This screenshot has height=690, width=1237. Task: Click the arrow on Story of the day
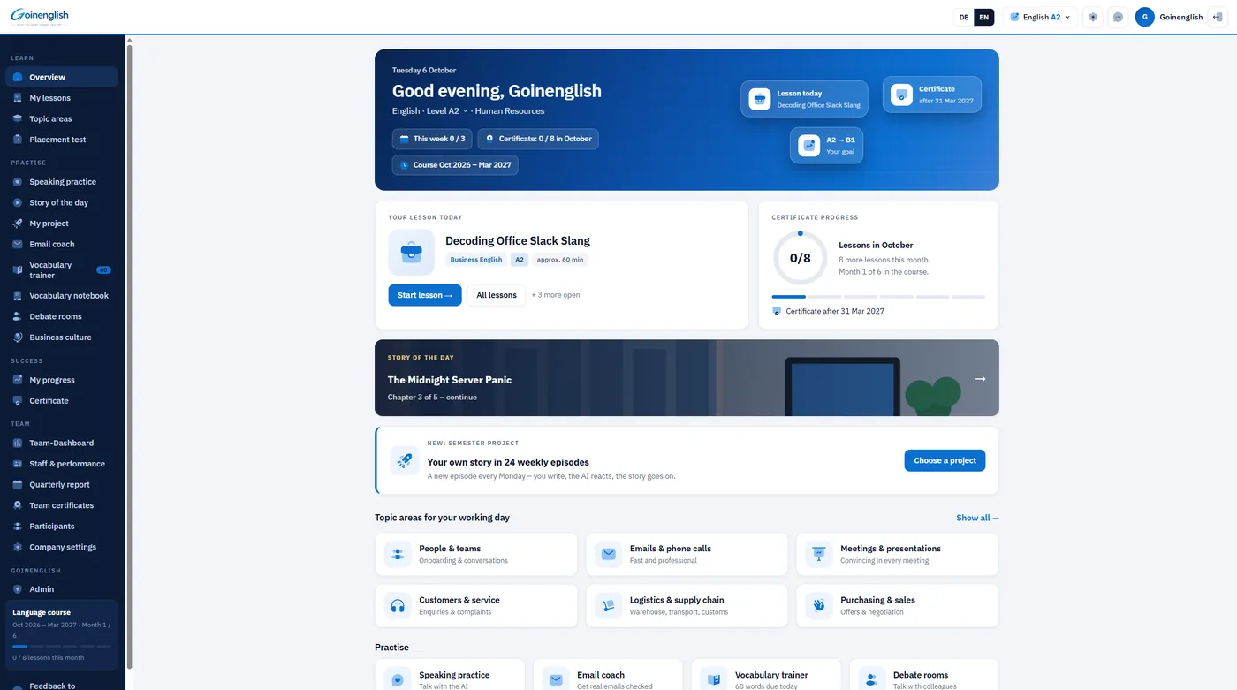coord(980,378)
